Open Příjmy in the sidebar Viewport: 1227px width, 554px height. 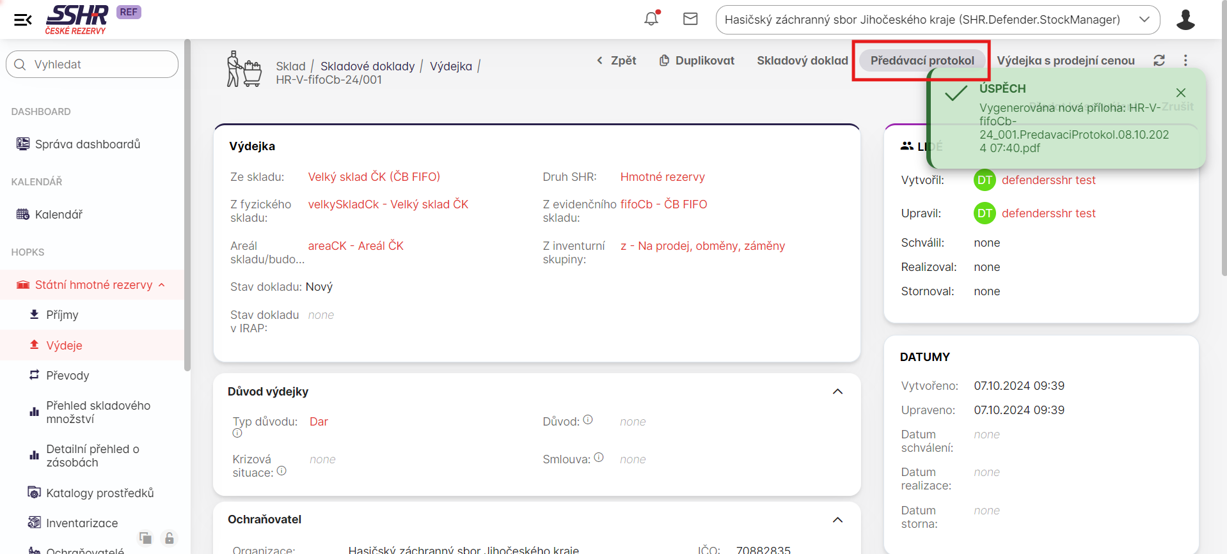pyautogui.click(x=62, y=315)
